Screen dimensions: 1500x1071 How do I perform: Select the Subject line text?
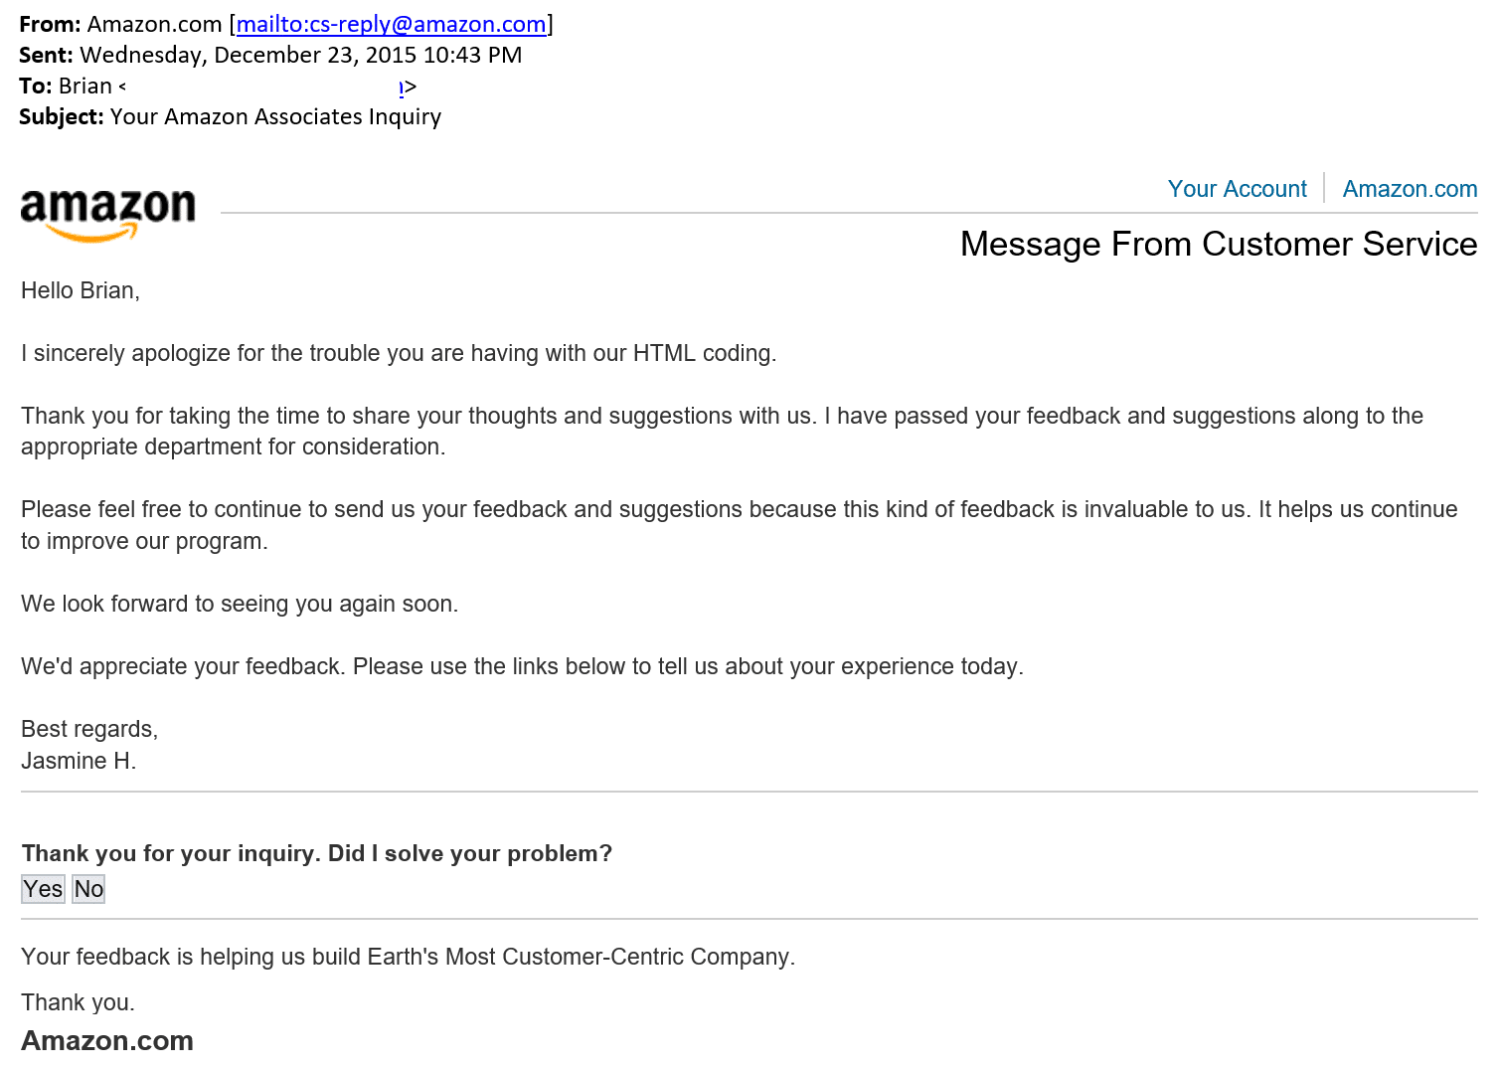coord(230,116)
